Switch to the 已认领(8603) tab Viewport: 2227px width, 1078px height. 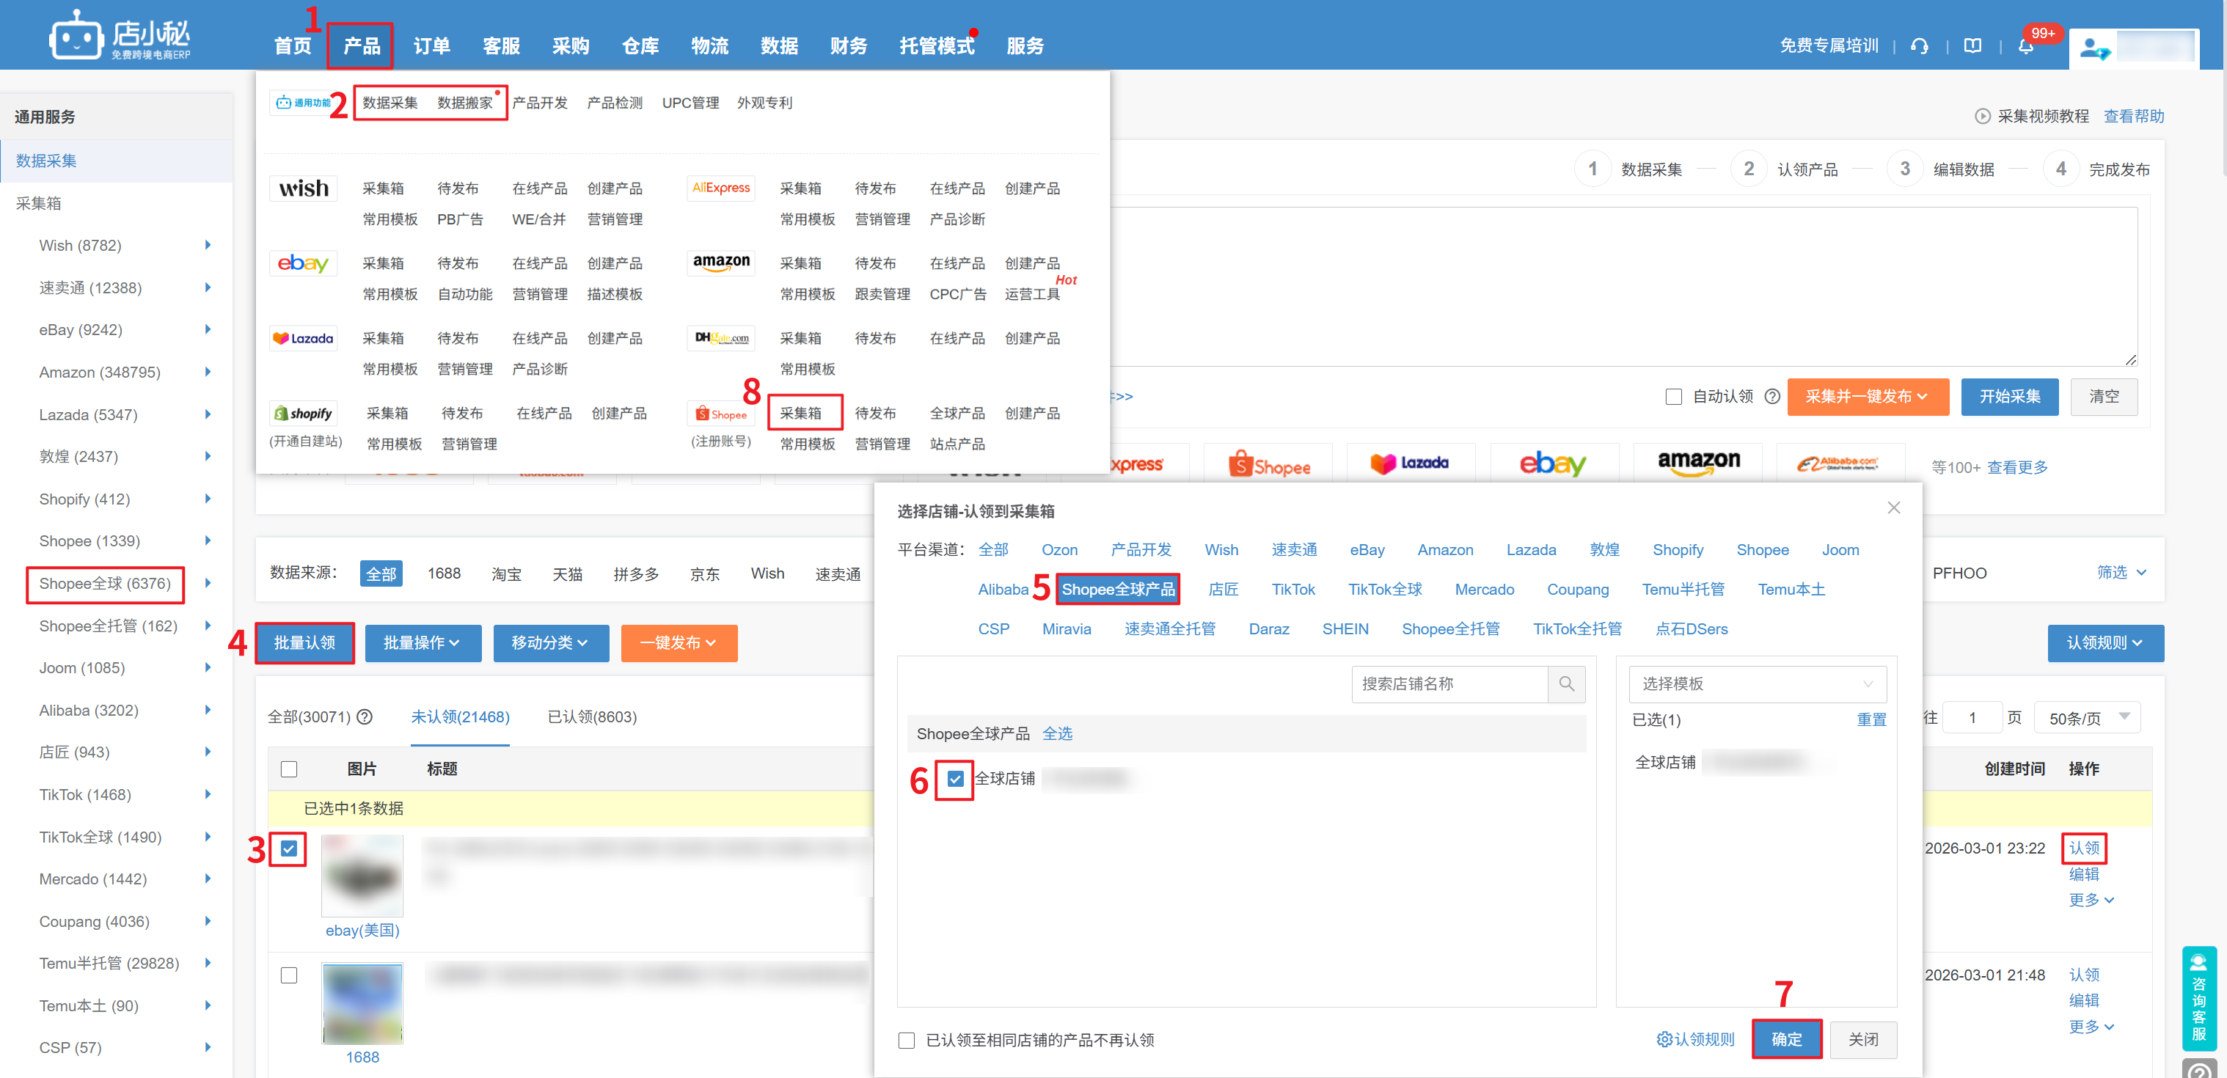tap(591, 716)
